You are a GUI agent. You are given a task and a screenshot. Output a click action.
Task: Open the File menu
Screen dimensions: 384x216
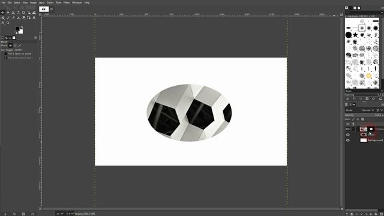[x=4, y=2]
